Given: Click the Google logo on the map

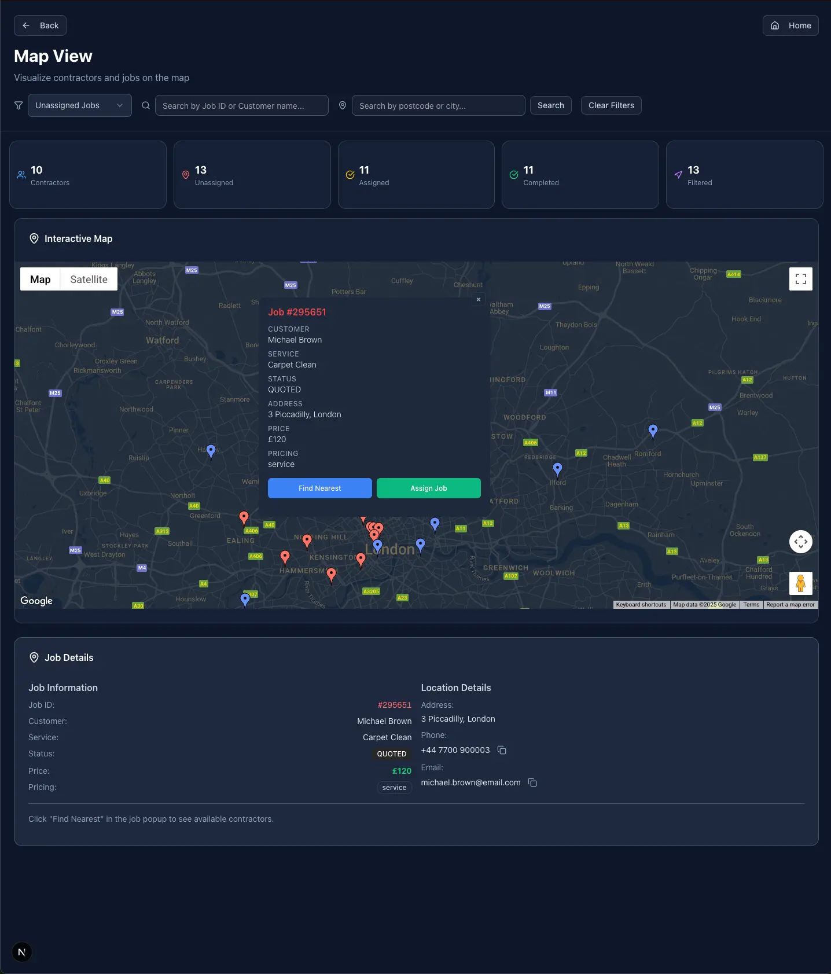Looking at the screenshot, I should pyautogui.click(x=36, y=601).
